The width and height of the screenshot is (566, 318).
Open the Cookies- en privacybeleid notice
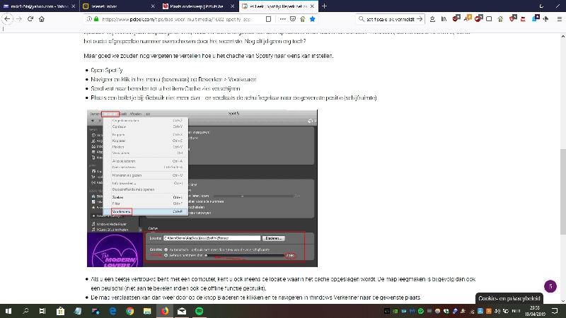click(509, 298)
